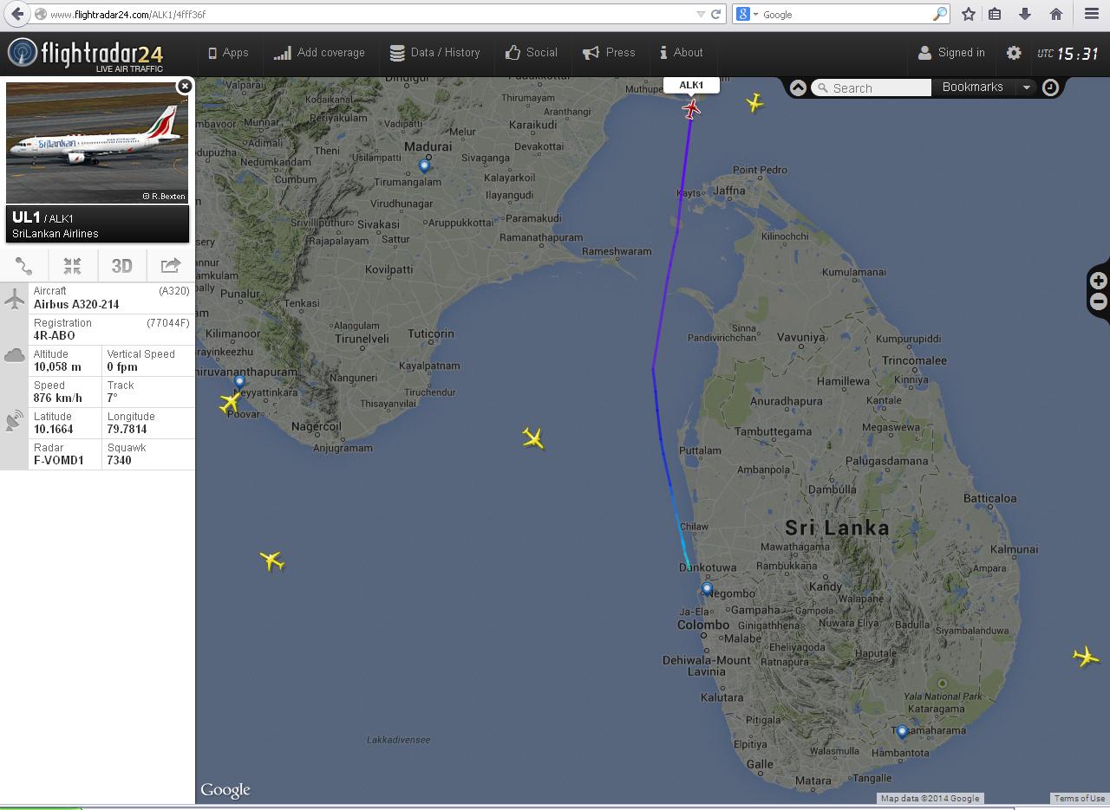Click the airport pin at Madurai

(x=424, y=165)
